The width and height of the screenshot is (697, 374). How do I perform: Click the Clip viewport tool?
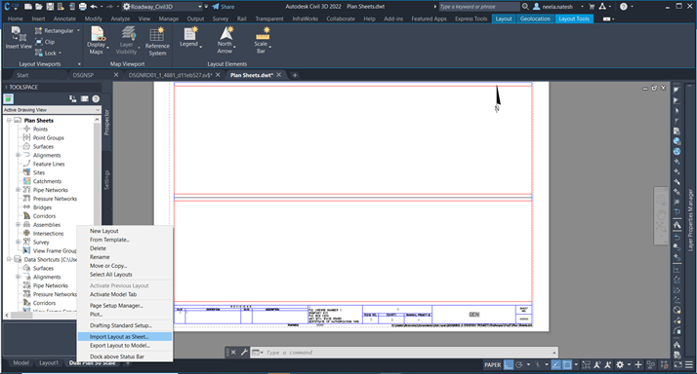point(45,42)
